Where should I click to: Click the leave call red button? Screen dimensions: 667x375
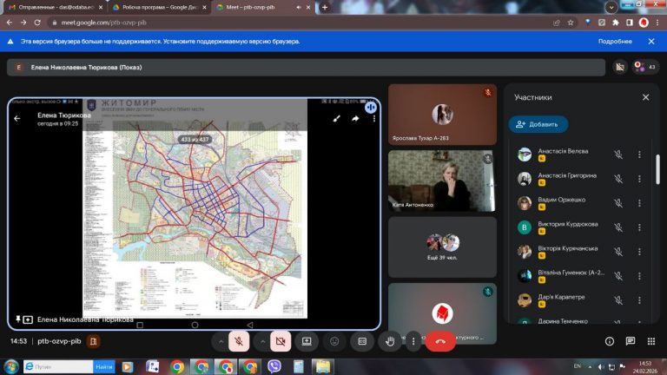click(x=440, y=342)
